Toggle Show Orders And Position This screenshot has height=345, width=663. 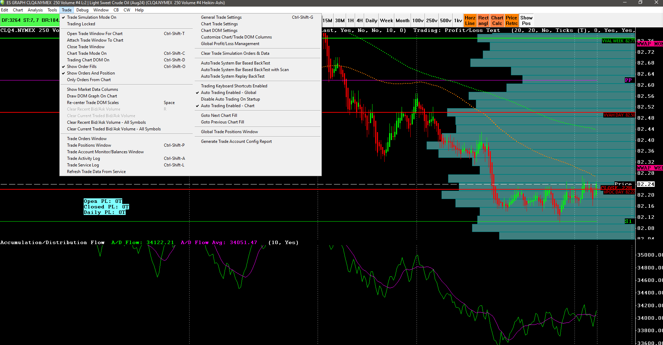pyautogui.click(x=126, y=73)
